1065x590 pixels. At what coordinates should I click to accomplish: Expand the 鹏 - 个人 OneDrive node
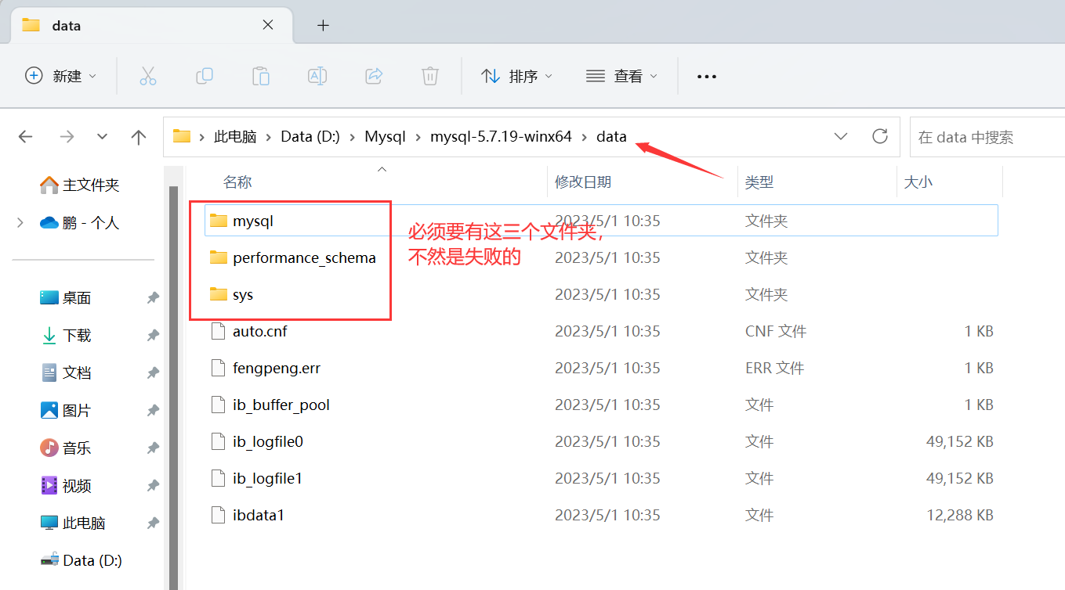pyautogui.click(x=20, y=223)
